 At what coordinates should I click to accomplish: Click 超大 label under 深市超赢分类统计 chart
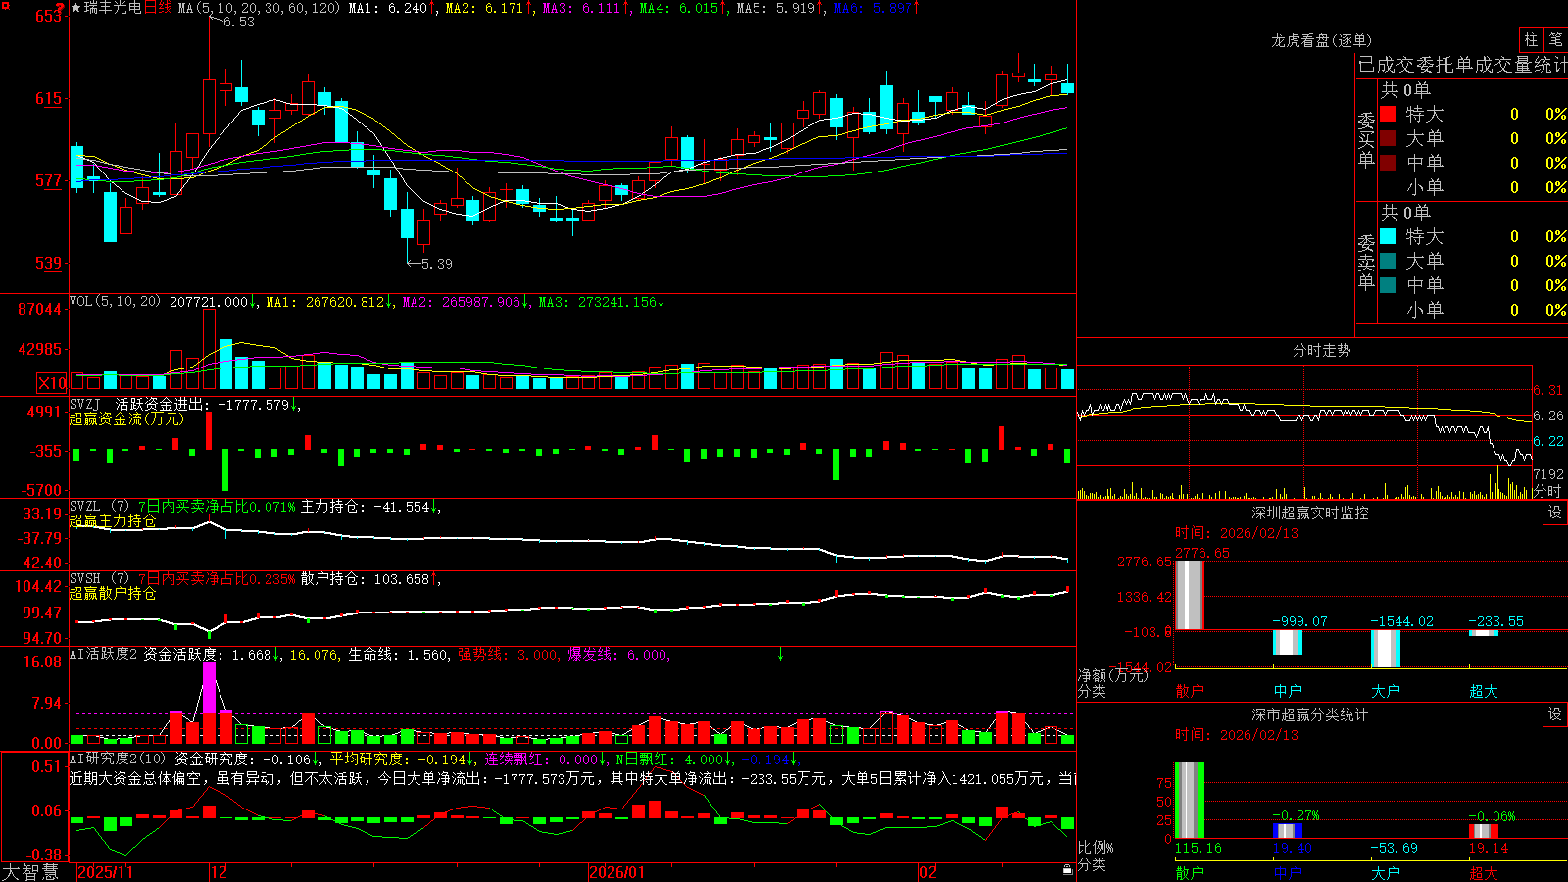pos(1484,873)
